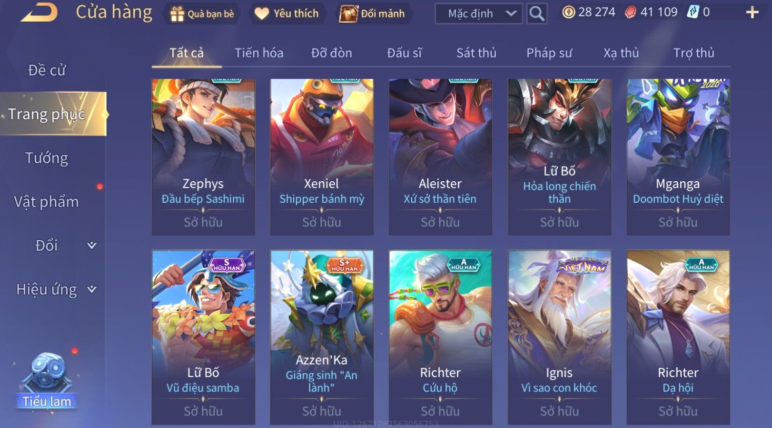Tap the red ruby currency icon
The image size is (772, 428).
point(631,12)
